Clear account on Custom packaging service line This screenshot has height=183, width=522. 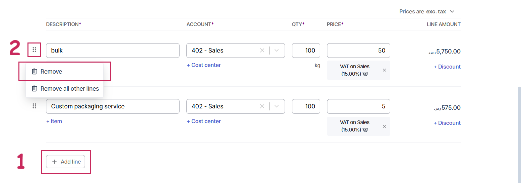pyautogui.click(x=262, y=106)
